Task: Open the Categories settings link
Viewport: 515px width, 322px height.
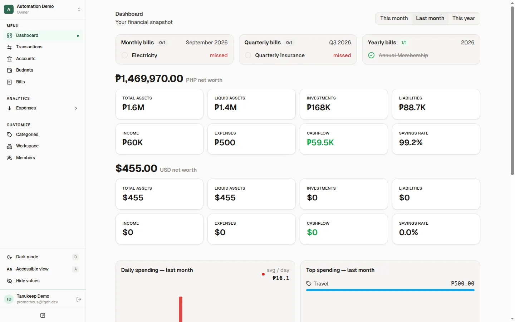Action: 43,135
